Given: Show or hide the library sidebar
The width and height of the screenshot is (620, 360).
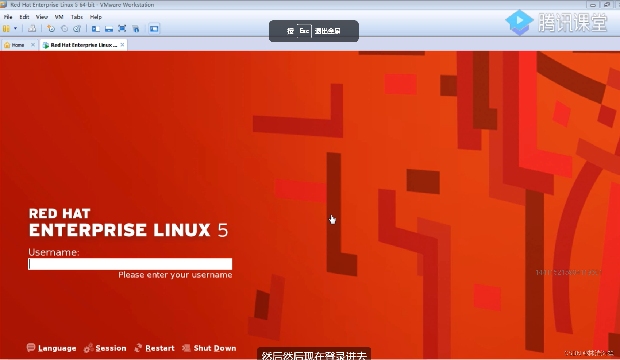Looking at the screenshot, I should point(96,28).
